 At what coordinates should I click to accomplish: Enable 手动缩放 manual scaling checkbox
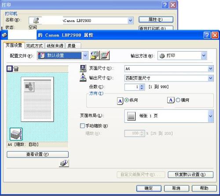[x=82, y=126]
